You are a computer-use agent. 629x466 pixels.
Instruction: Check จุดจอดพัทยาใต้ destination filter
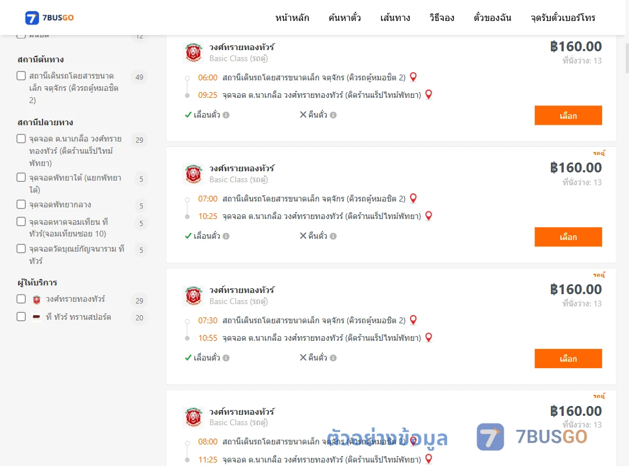[22, 178]
